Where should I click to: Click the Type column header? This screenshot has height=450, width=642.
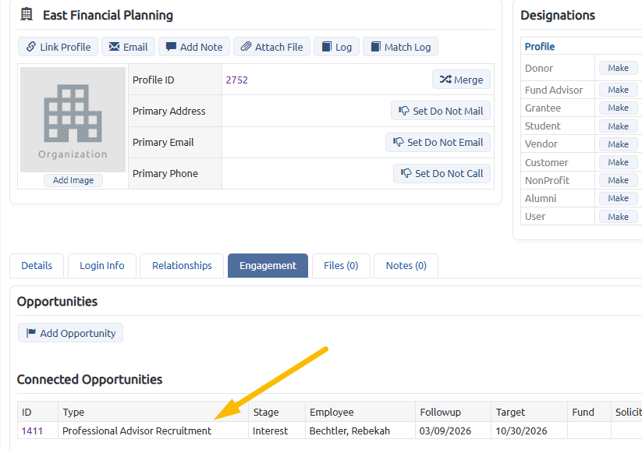pos(153,412)
